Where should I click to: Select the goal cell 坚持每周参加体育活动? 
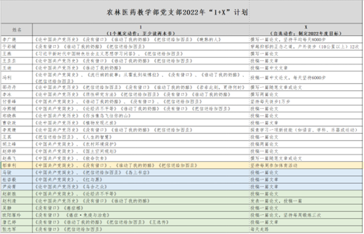point(306,165)
